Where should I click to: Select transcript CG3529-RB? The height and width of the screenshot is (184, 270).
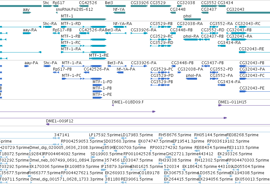[161, 27]
